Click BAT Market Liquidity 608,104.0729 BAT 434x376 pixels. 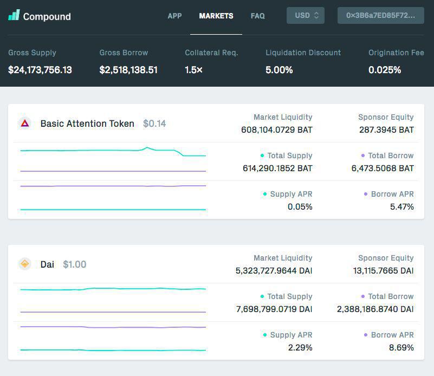(x=277, y=129)
